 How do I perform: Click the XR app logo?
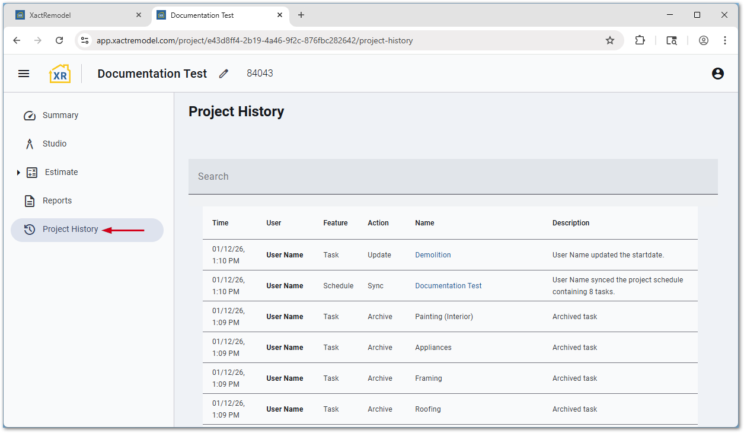59,73
